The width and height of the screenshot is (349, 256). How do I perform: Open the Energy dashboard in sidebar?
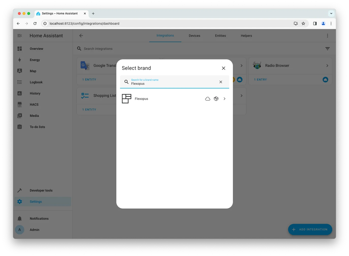[35, 60]
